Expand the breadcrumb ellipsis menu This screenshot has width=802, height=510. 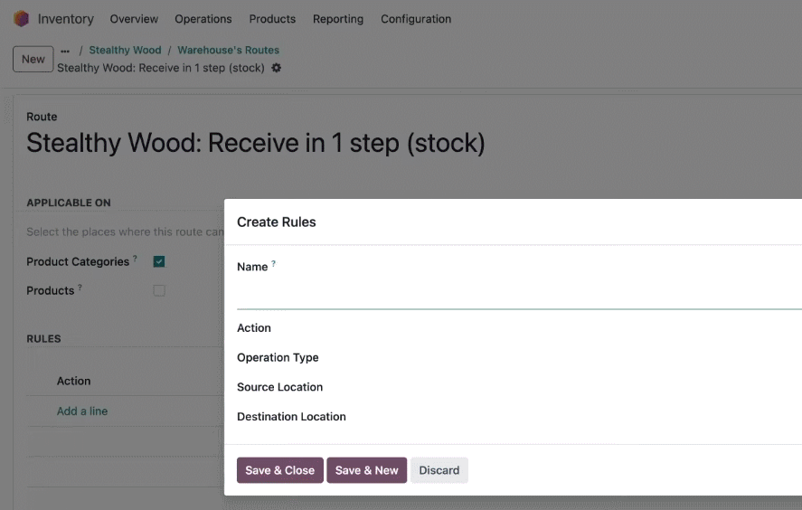pos(65,51)
